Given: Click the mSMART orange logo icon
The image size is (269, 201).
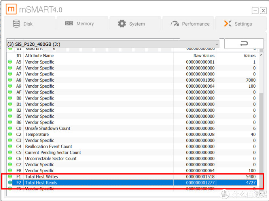Looking at the screenshot, I should pyautogui.click(x=11, y=9).
